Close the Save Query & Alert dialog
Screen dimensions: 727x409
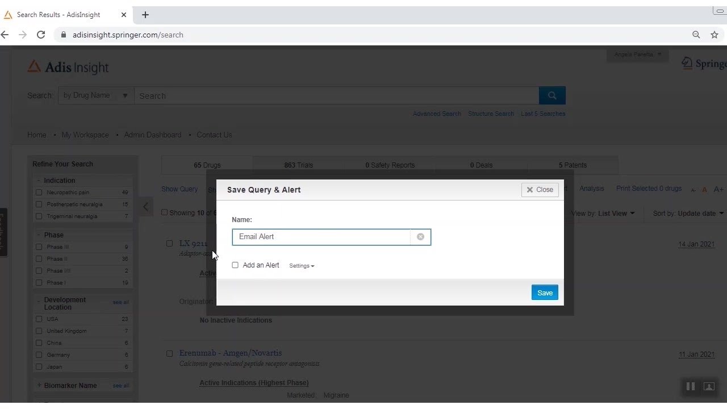[x=540, y=190]
